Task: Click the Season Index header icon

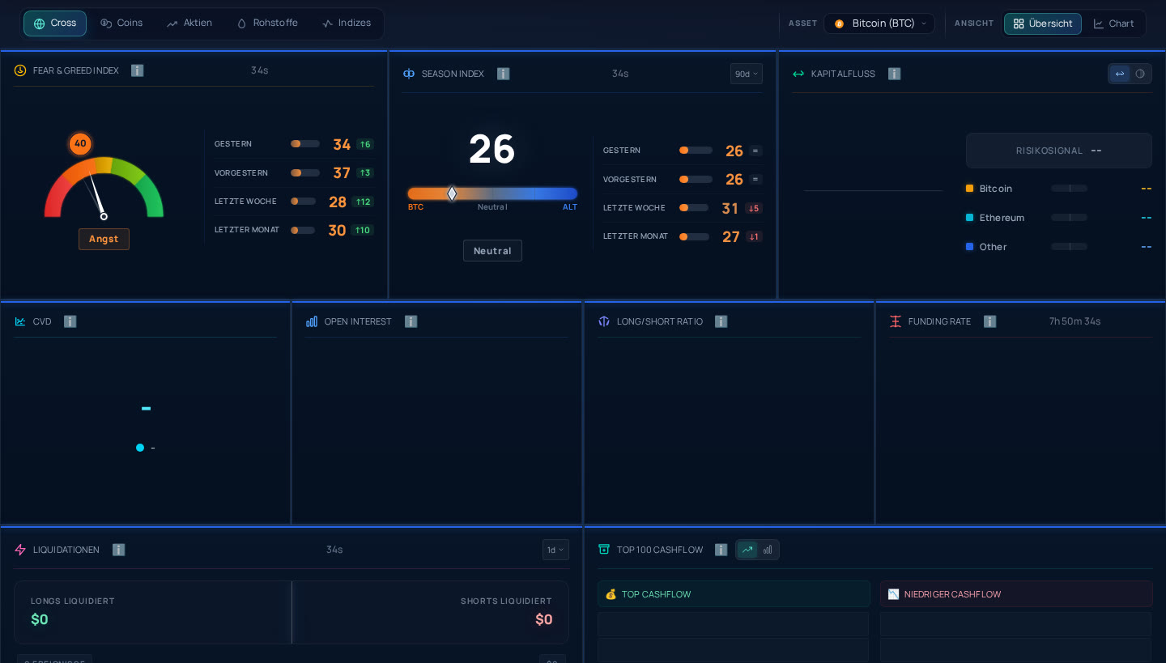Action: (x=409, y=74)
